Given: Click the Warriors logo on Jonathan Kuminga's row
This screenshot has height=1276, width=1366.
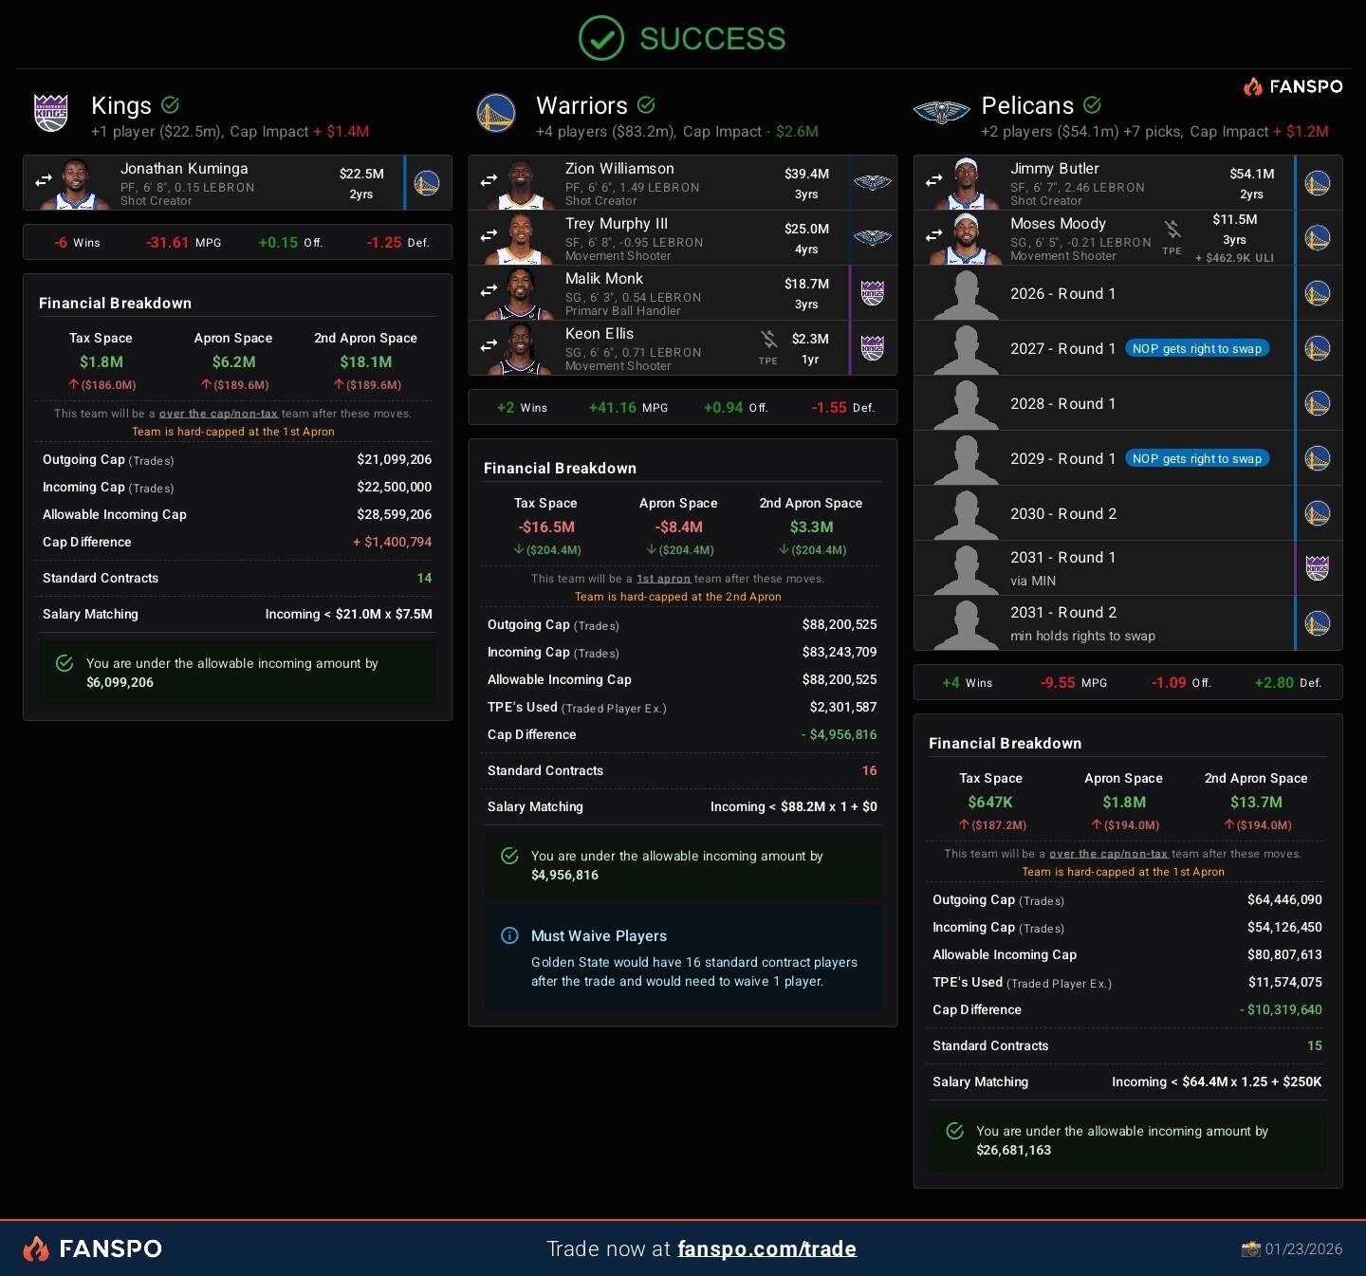Looking at the screenshot, I should pos(427,183).
